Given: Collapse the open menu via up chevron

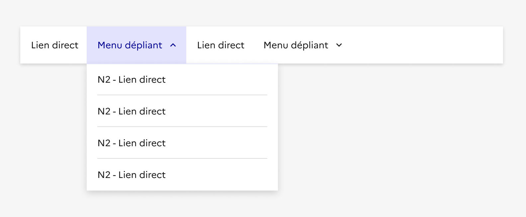Looking at the screenshot, I should click(x=173, y=45).
